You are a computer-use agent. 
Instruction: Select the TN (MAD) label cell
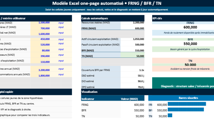point(101,55)
